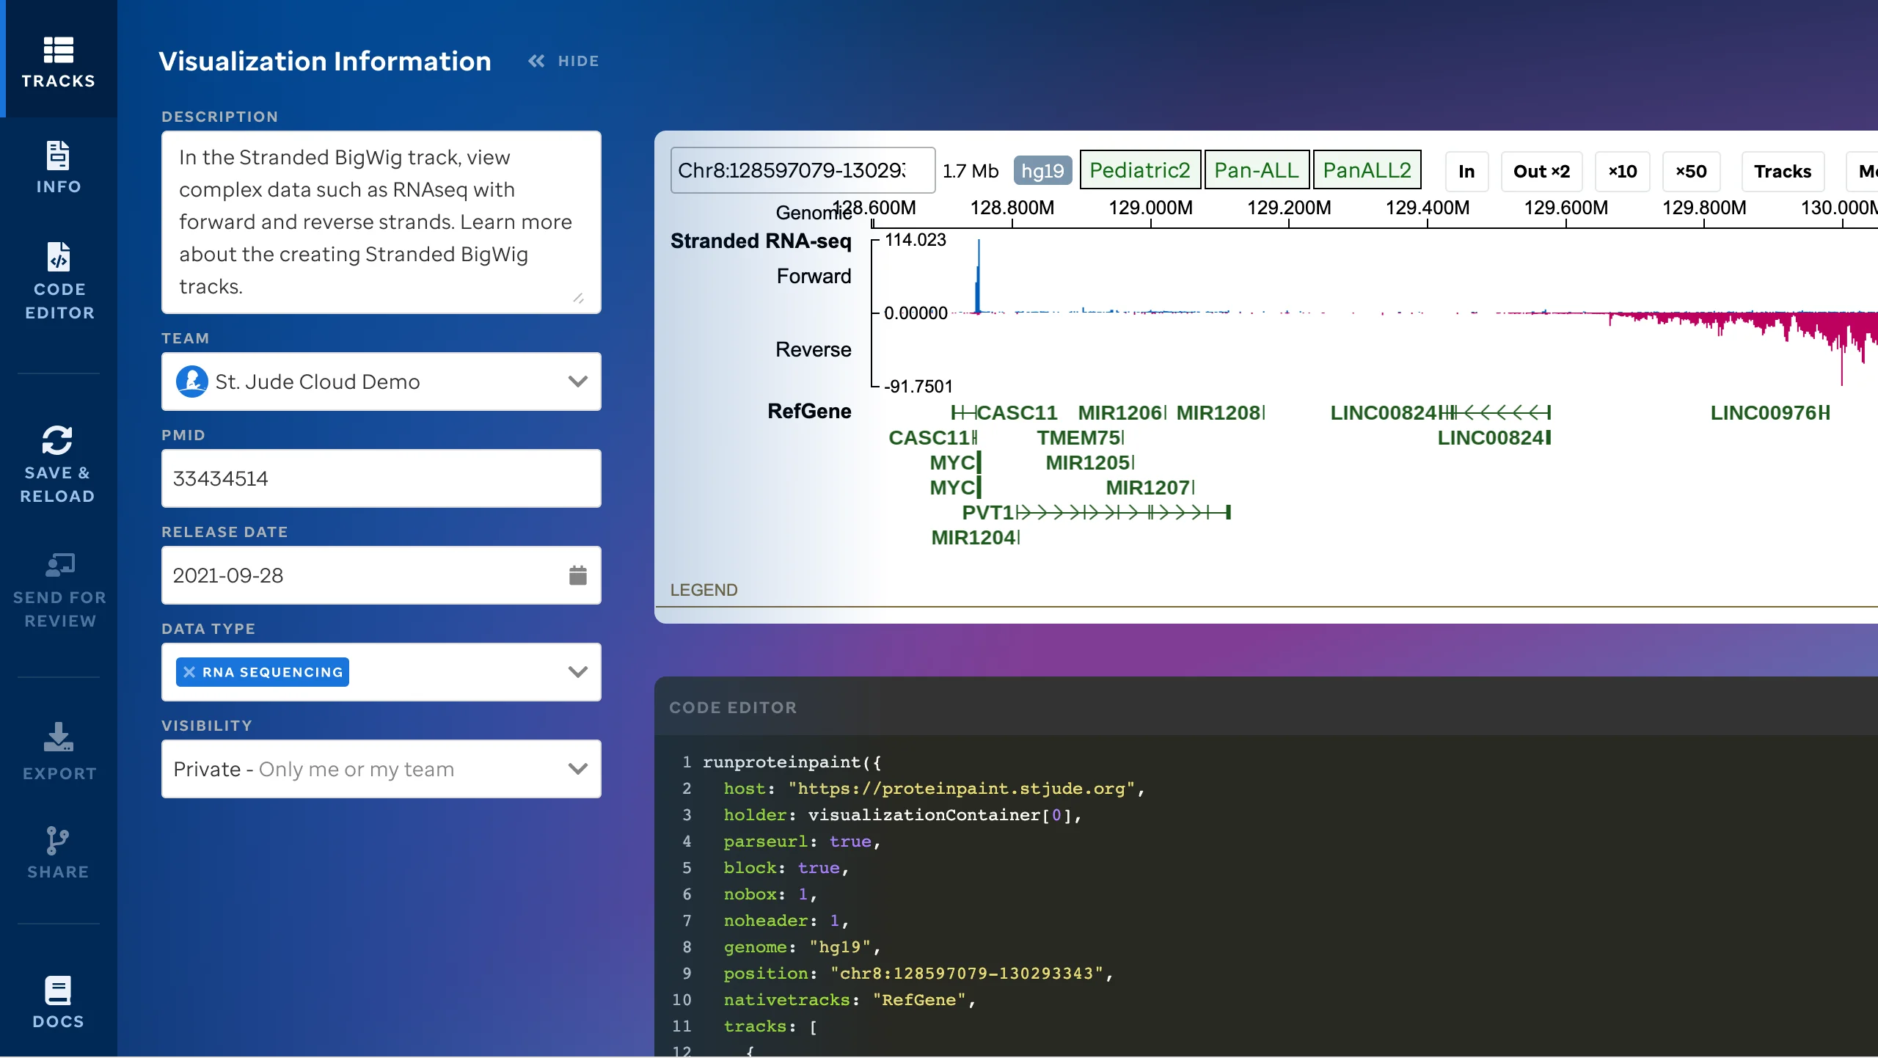Screen dimensions: 1878x1058
Task: Click code line 9 position value
Action: point(967,974)
